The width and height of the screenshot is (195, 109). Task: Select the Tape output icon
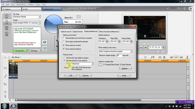(7, 28)
